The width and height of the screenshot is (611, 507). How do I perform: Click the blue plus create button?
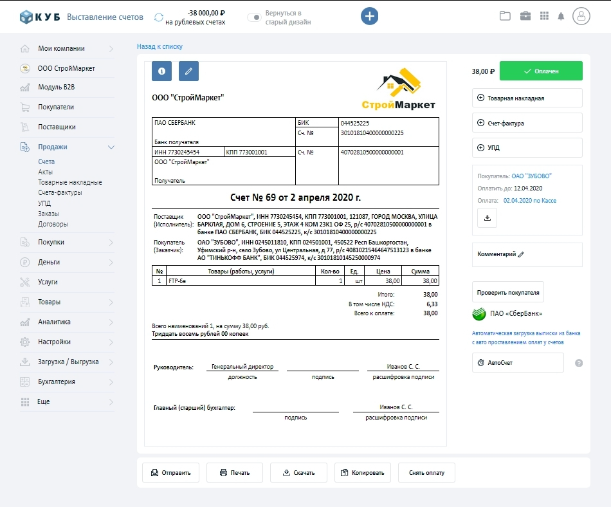click(x=369, y=16)
